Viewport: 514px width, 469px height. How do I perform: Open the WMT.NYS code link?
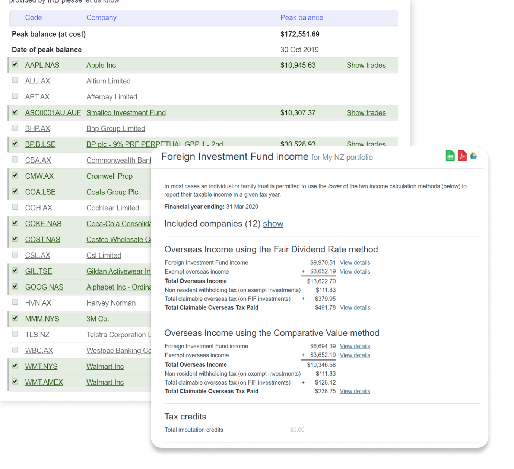click(x=41, y=366)
